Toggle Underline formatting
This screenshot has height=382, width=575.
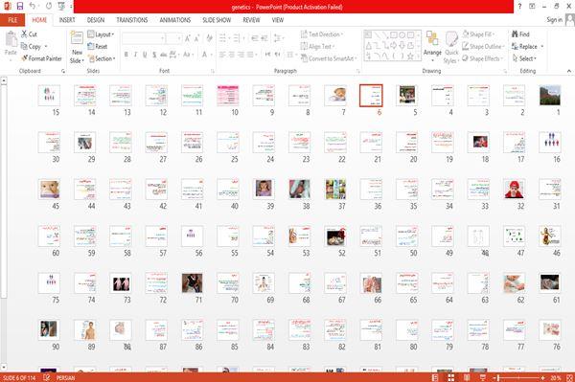point(145,55)
